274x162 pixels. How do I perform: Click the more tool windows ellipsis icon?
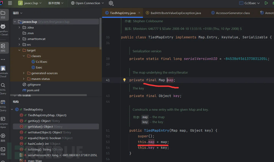tap(3, 60)
